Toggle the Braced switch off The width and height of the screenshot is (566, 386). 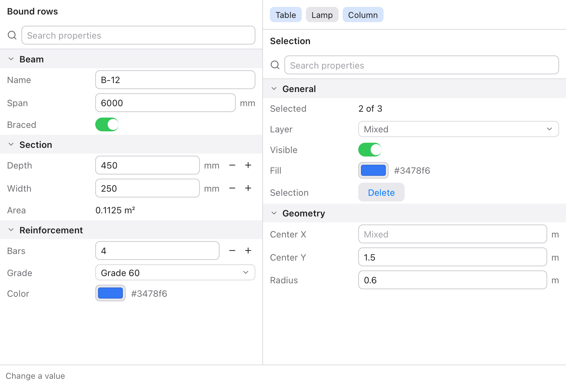[x=107, y=124]
